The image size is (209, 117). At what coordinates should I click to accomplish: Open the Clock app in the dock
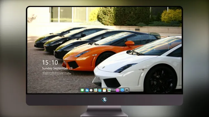coord(91,90)
